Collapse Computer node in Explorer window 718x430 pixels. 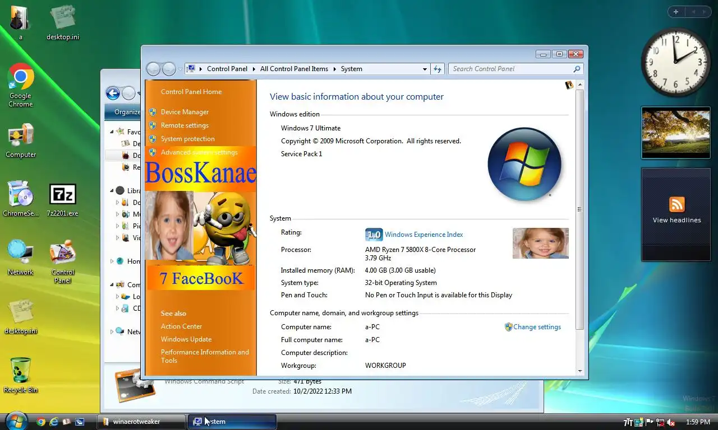pos(112,284)
